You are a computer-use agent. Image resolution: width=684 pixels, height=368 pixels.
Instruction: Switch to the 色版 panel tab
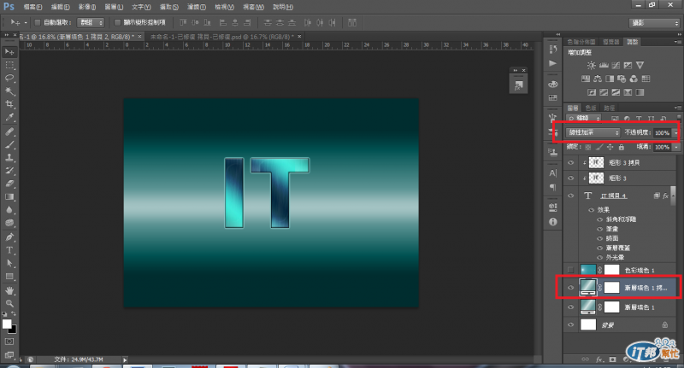coord(592,108)
